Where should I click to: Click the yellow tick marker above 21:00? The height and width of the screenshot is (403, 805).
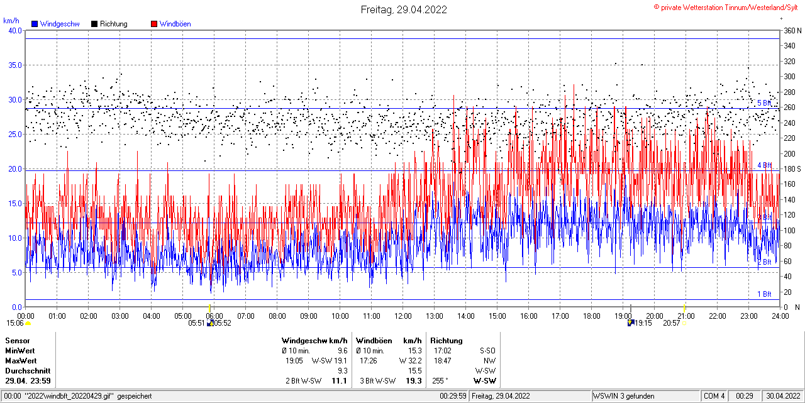tap(685, 307)
